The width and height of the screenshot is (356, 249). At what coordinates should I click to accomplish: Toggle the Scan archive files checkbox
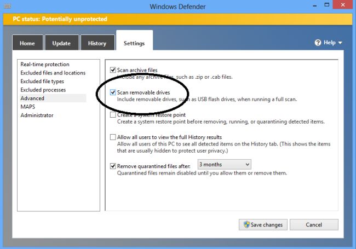[113, 70]
